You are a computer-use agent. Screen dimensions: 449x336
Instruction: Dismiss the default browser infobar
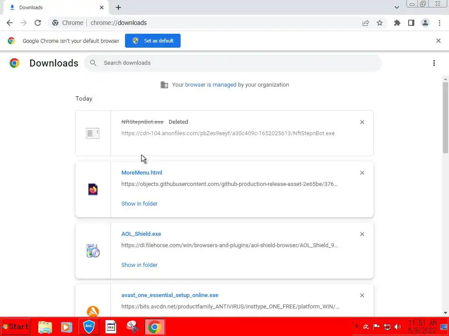tap(438, 41)
